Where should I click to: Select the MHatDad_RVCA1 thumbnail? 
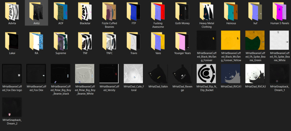pyautogui.click(x=231, y=74)
